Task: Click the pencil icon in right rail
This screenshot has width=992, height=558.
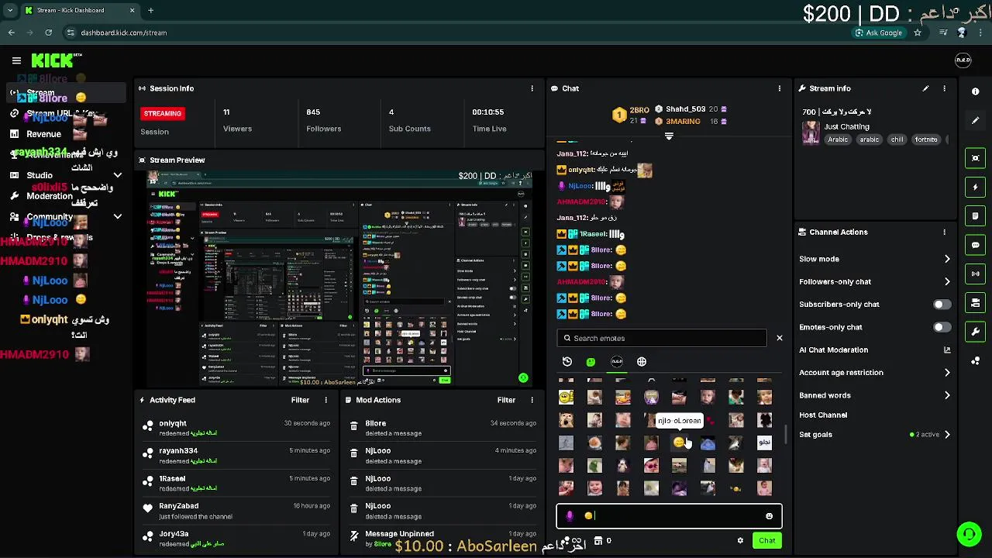Action: point(975,121)
